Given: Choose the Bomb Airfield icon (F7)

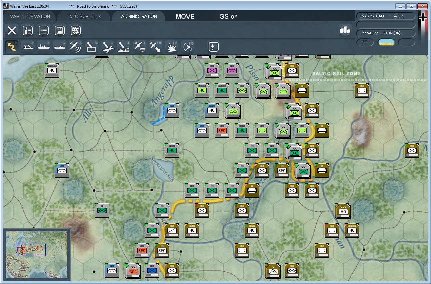Looking at the screenshot, I should tap(108, 47).
